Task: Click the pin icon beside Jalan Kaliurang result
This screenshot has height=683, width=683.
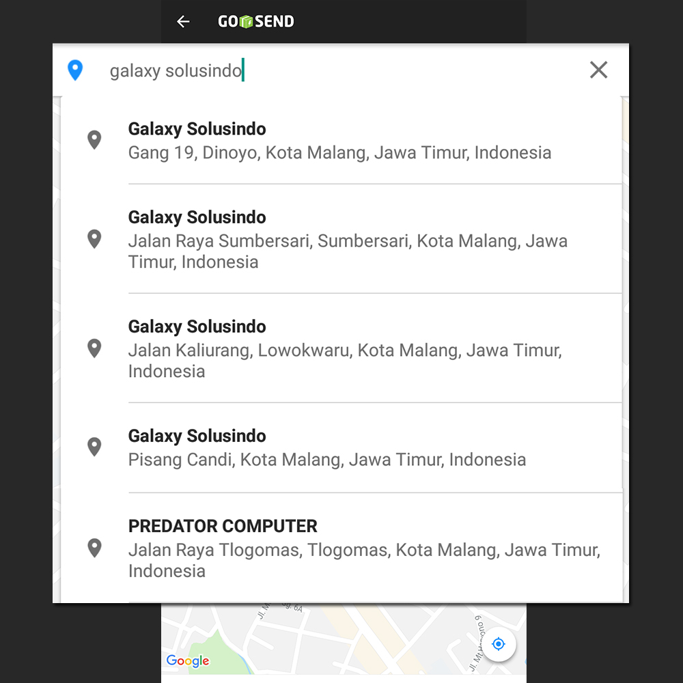Action: [94, 348]
